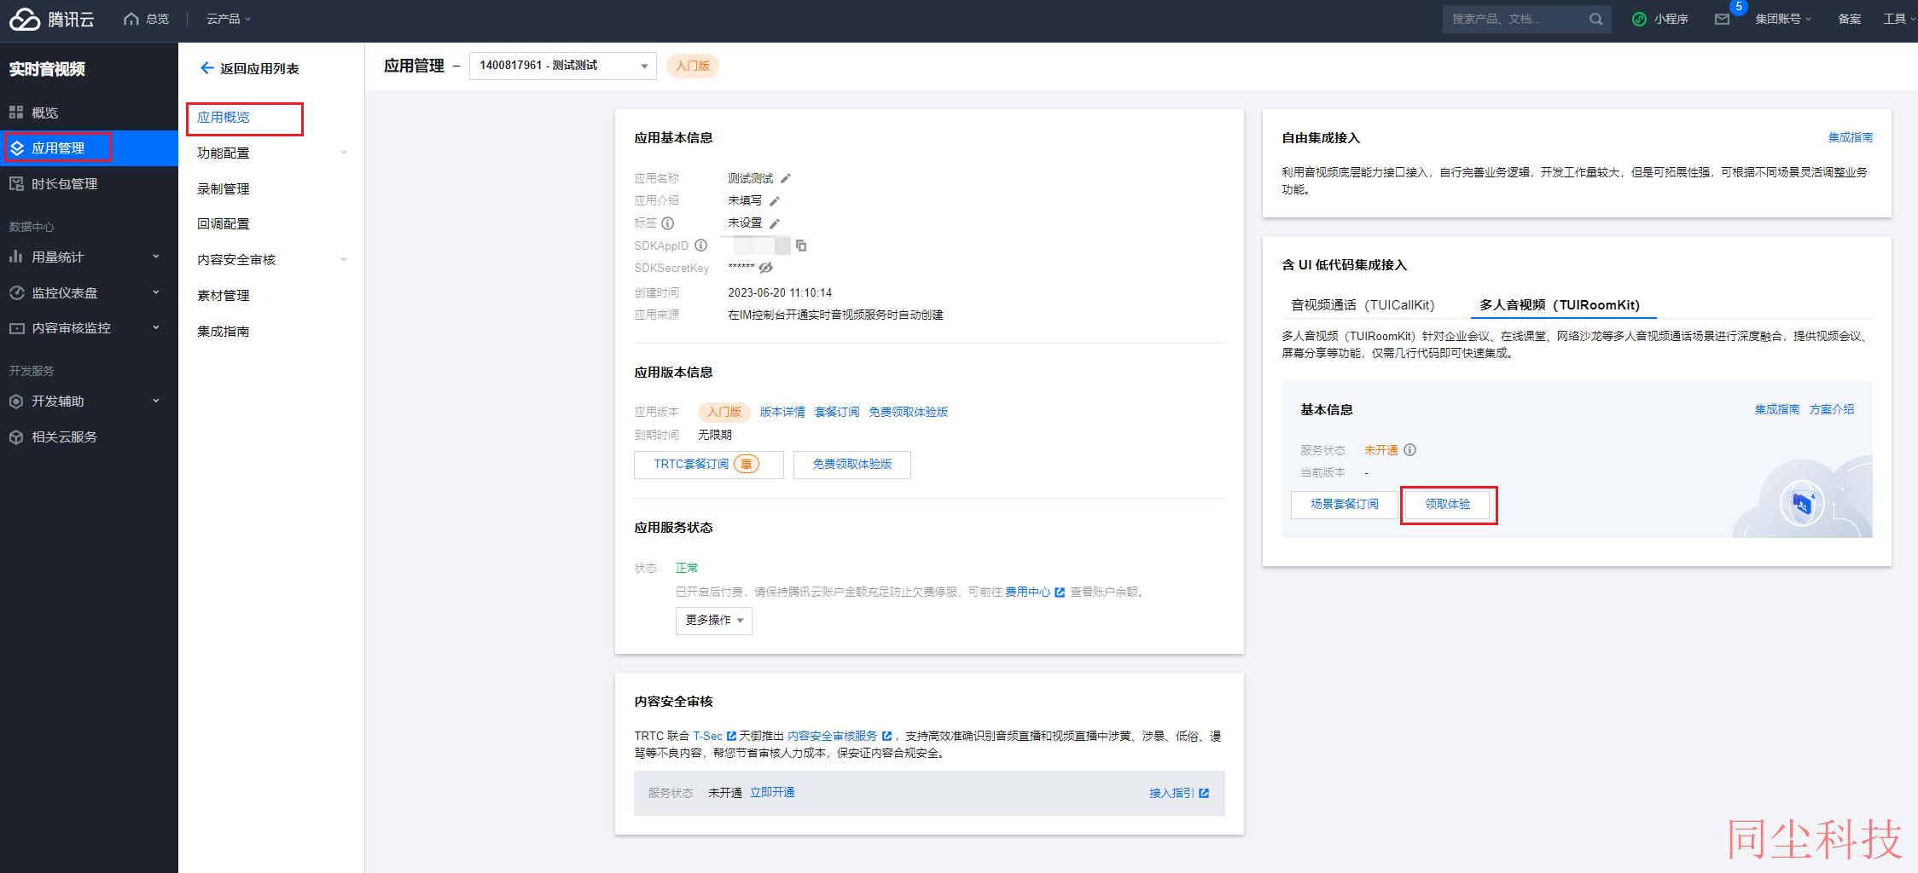The image size is (1918, 873).
Task: Open the 小程序 mini program icon
Action: [x=1639, y=19]
